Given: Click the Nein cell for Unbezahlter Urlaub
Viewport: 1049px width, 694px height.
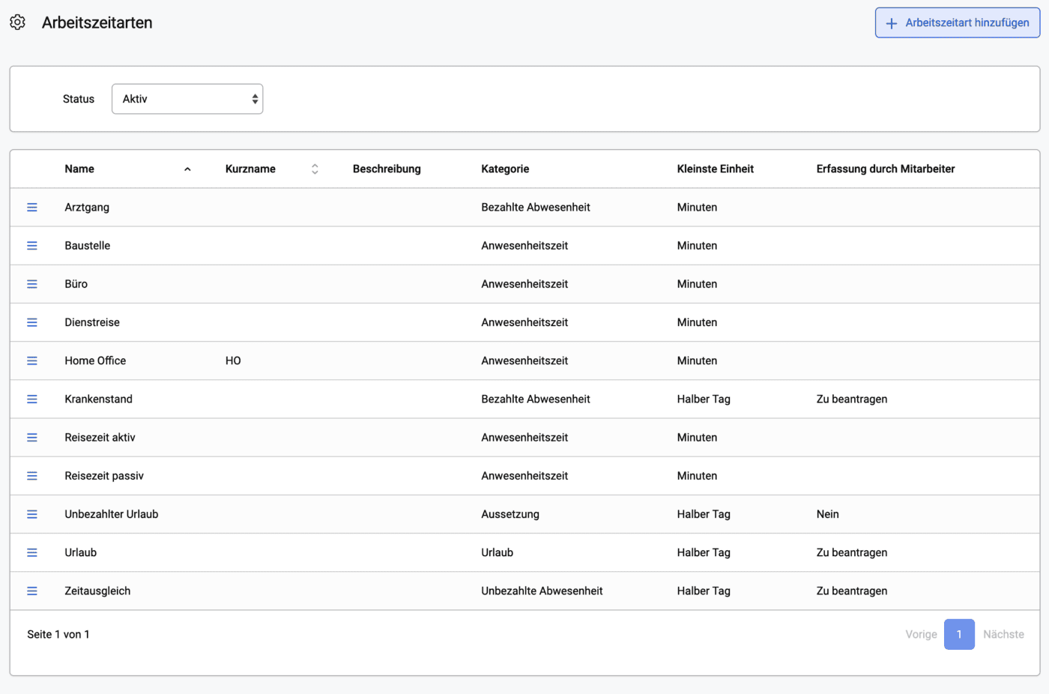Looking at the screenshot, I should [828, 514].
